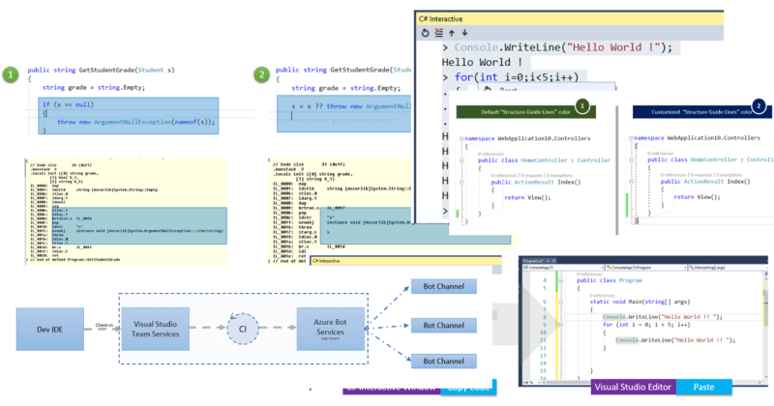Image resolution: width=774 pixels, height=406 pixels.
Task: Click the History Previous up arrow
Action: [x=453, y=31]
